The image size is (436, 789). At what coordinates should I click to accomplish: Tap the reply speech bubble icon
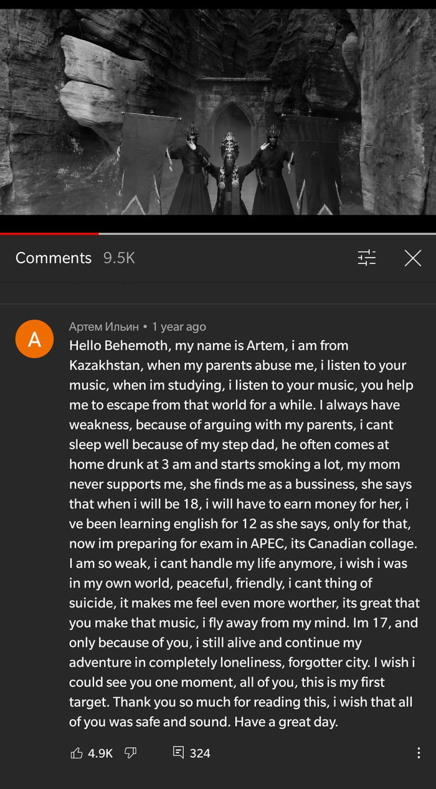(179, 753)
